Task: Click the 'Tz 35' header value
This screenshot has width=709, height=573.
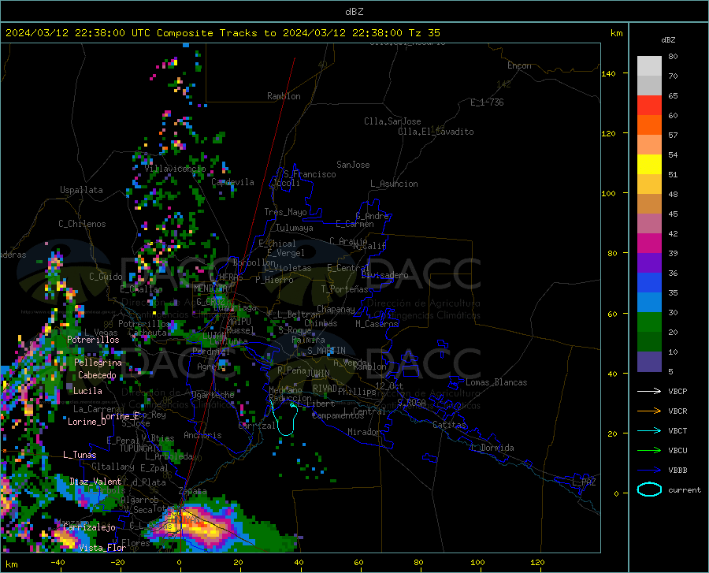Action: 425,33
